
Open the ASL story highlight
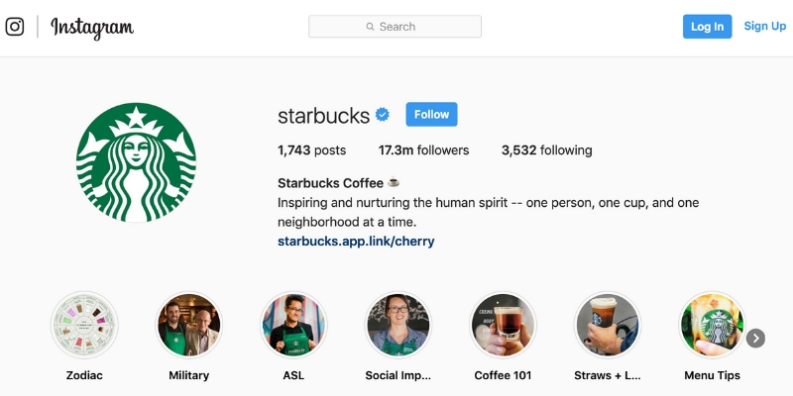point(293,325)
